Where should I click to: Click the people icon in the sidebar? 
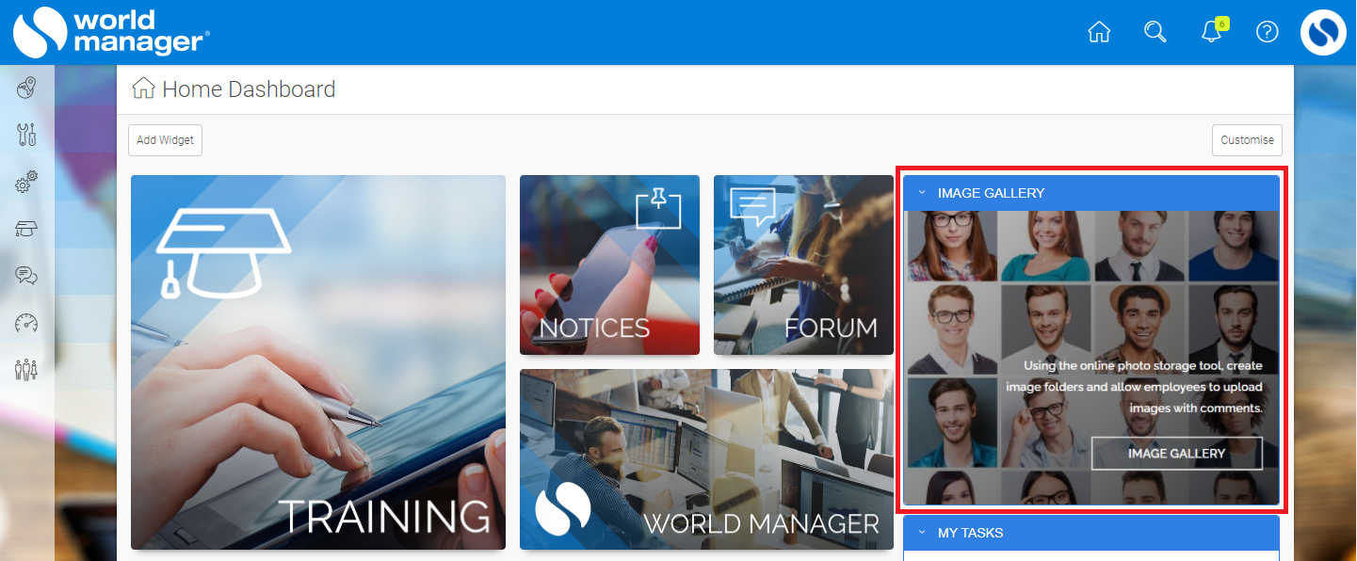tap(25, 369)
